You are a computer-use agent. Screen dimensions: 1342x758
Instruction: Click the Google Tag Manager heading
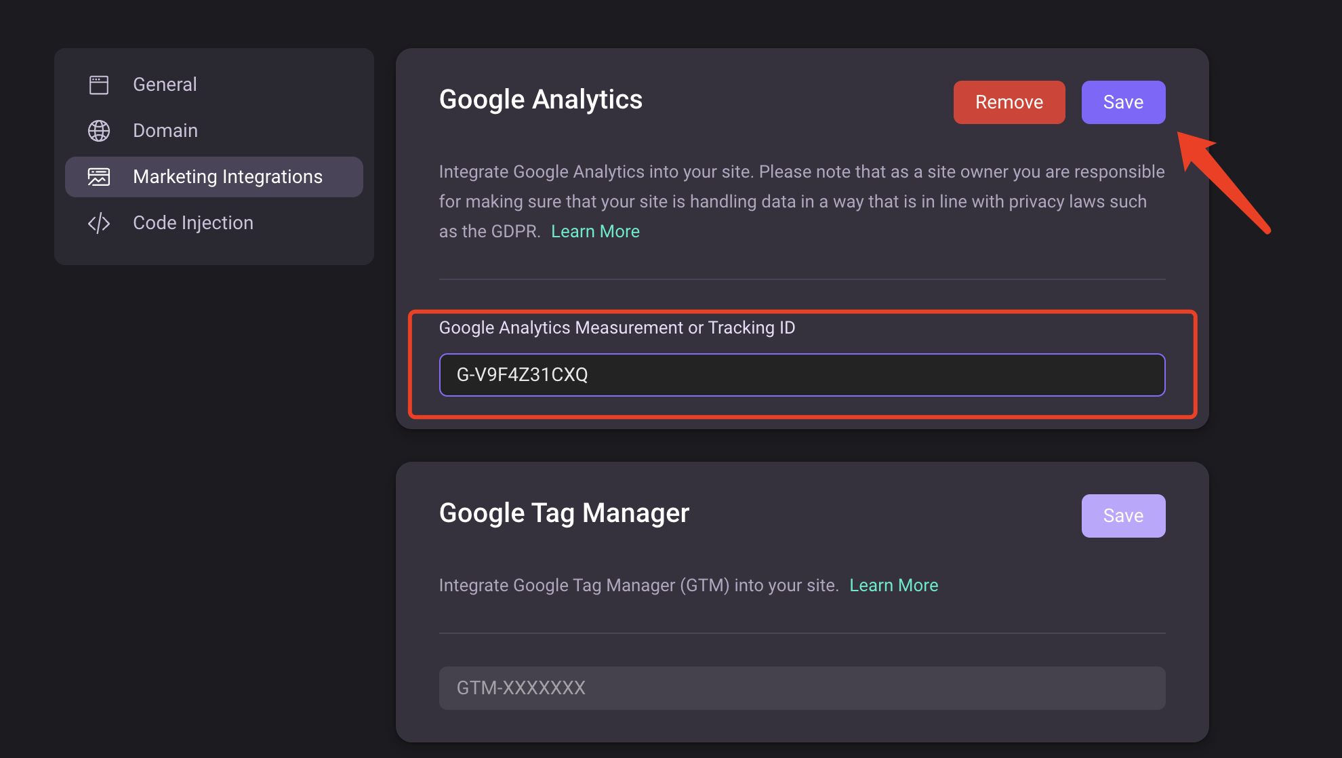pos(564,513)
